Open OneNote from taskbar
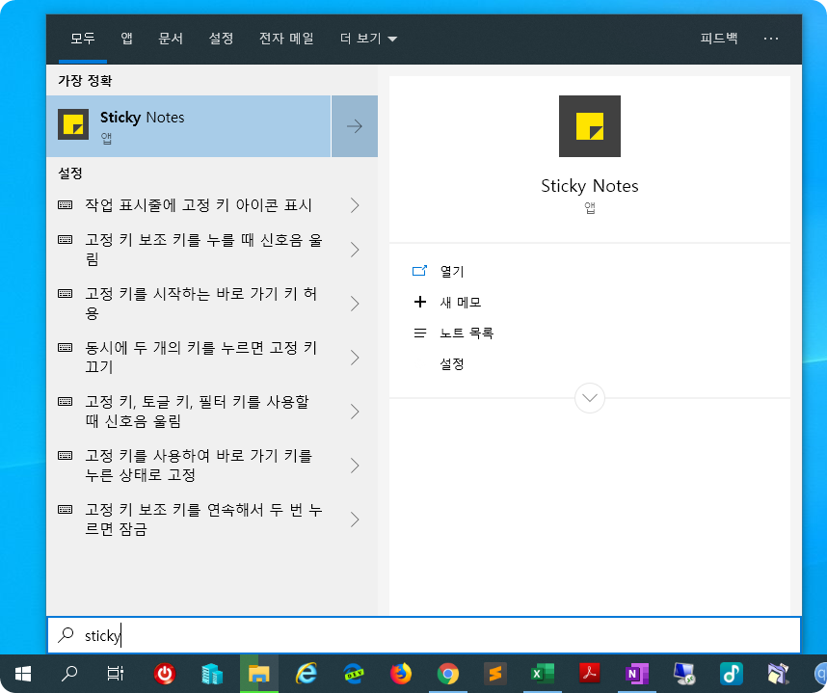Screen dimensions: 827x693 (636, 674)
